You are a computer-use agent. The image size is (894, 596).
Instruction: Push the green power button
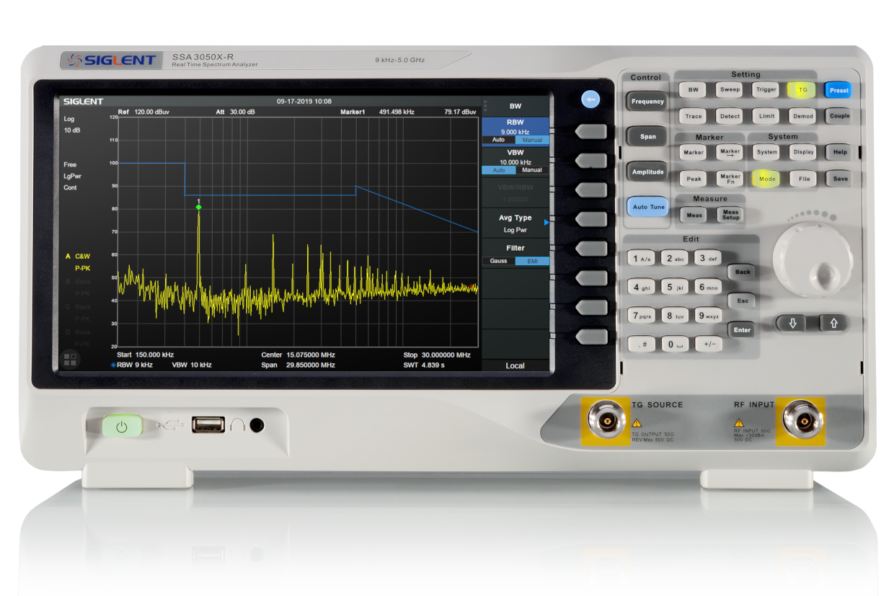pyautogui.click(x=121, y=427)
